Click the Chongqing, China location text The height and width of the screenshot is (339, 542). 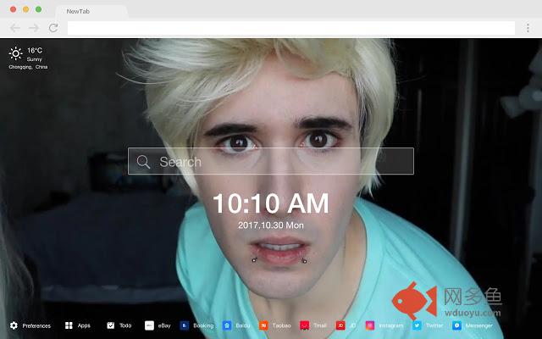tap(28, 67)
